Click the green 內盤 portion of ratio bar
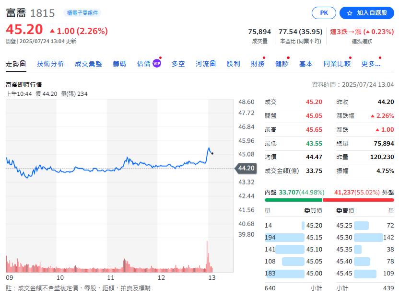This screenshot has width=399, height=297. (x=293, y=200)
